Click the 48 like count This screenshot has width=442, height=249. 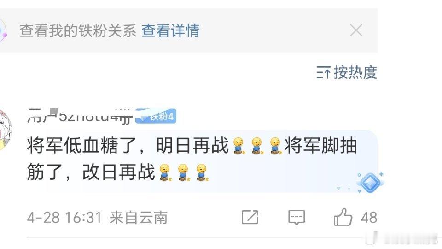pos(369,218)
